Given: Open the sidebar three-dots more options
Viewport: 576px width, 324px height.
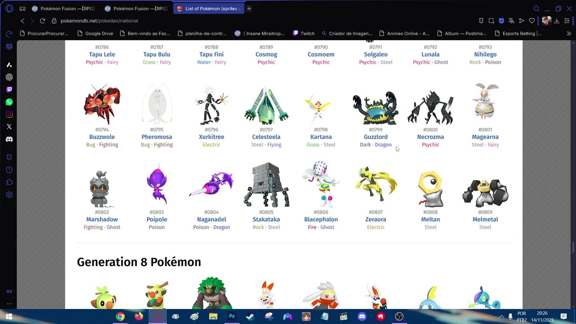Looking at the screenshot, I should point(9,304).
